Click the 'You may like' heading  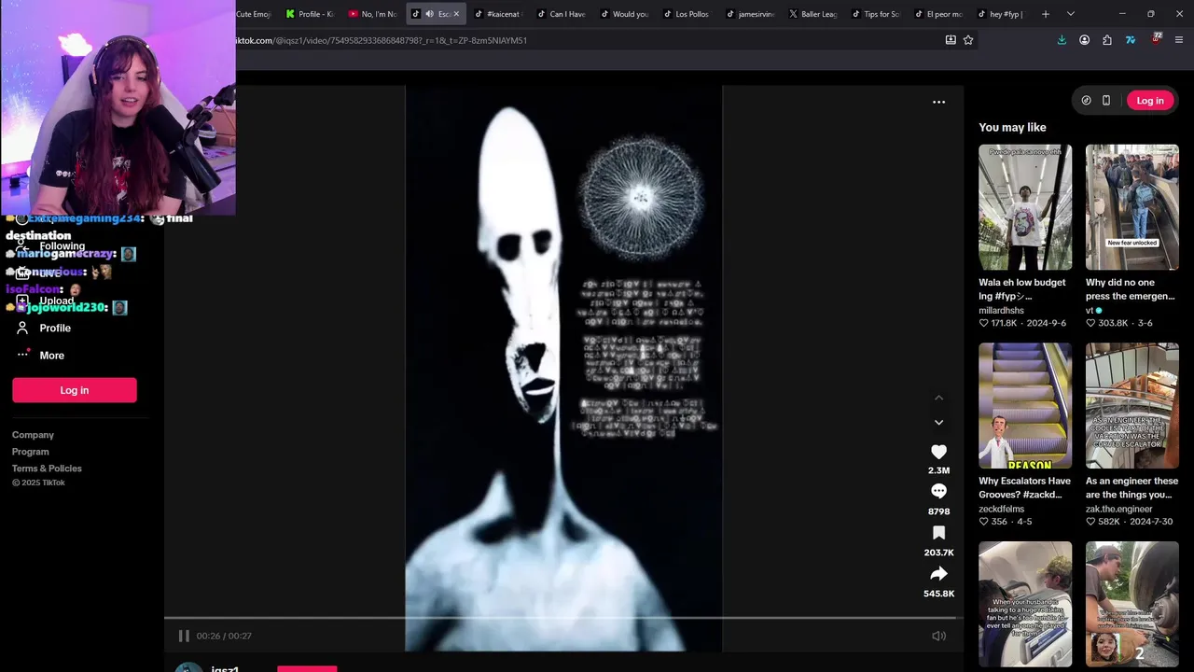(1012, 127)
